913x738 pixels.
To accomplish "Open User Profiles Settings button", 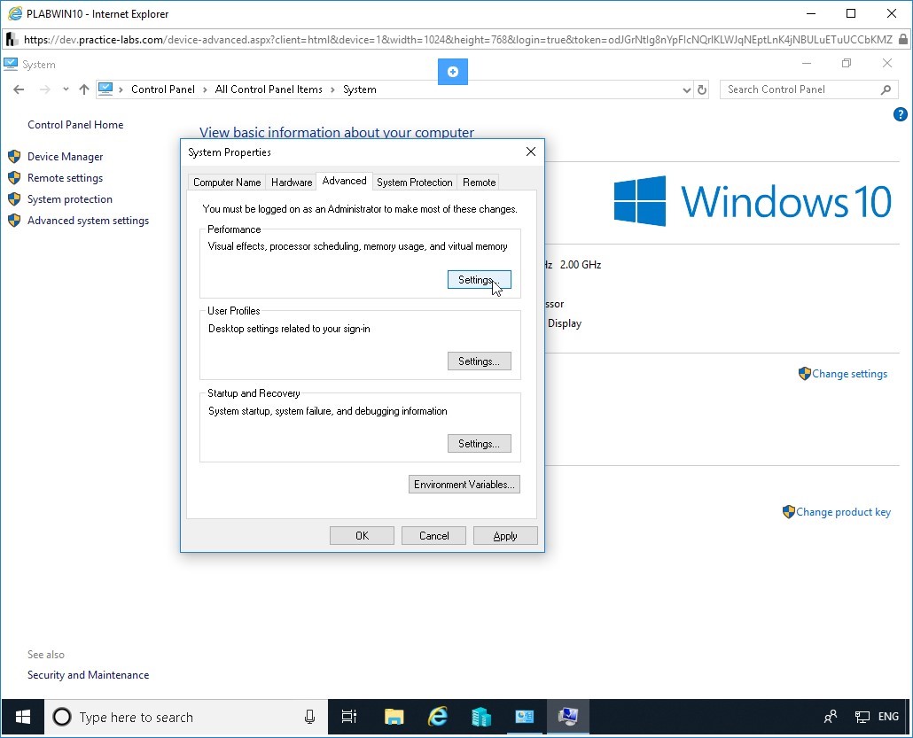I will pos(480,361).
